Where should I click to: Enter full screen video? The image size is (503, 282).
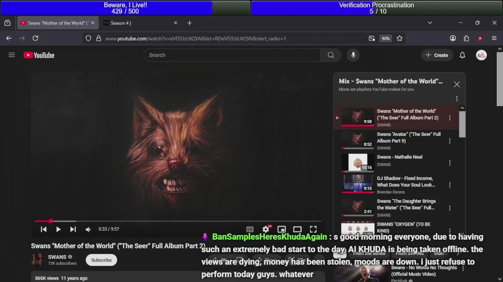313,229
